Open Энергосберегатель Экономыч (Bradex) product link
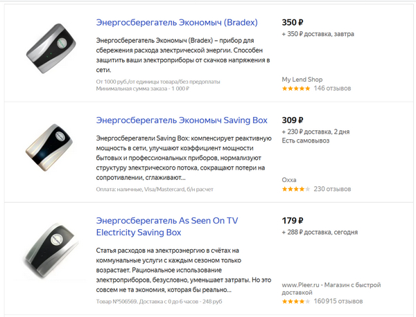Screen dimensions: 416x317 tap(182, 22)
